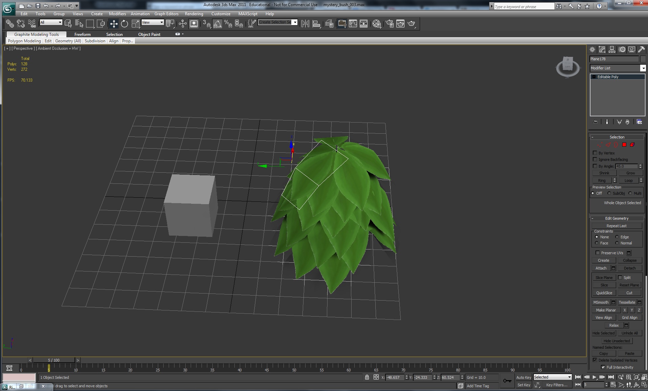
Task: Select the SubObj preview selection radio
Action: [x=609, y=193]
